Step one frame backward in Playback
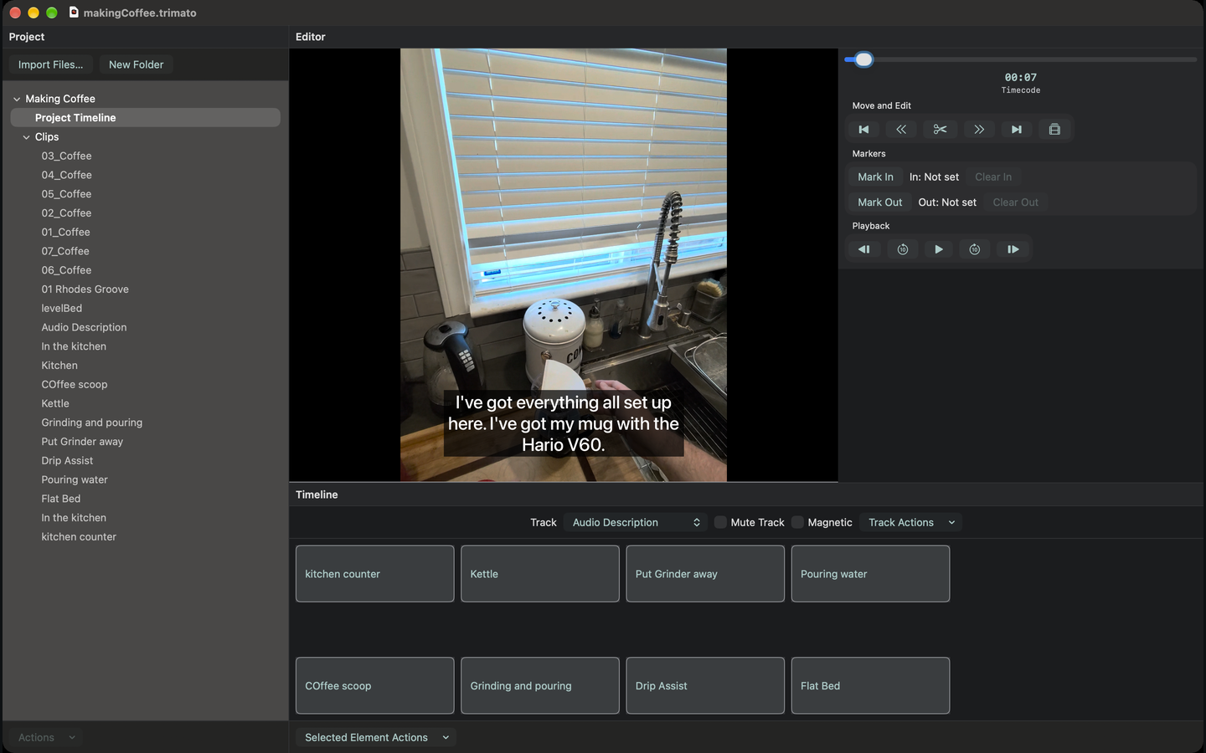This screenshot has width=1206, height=753. pos(864,249)
